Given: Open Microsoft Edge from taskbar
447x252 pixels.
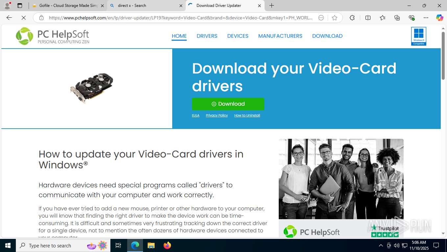Looking at the screenshot, I should [x=135, y=245].
